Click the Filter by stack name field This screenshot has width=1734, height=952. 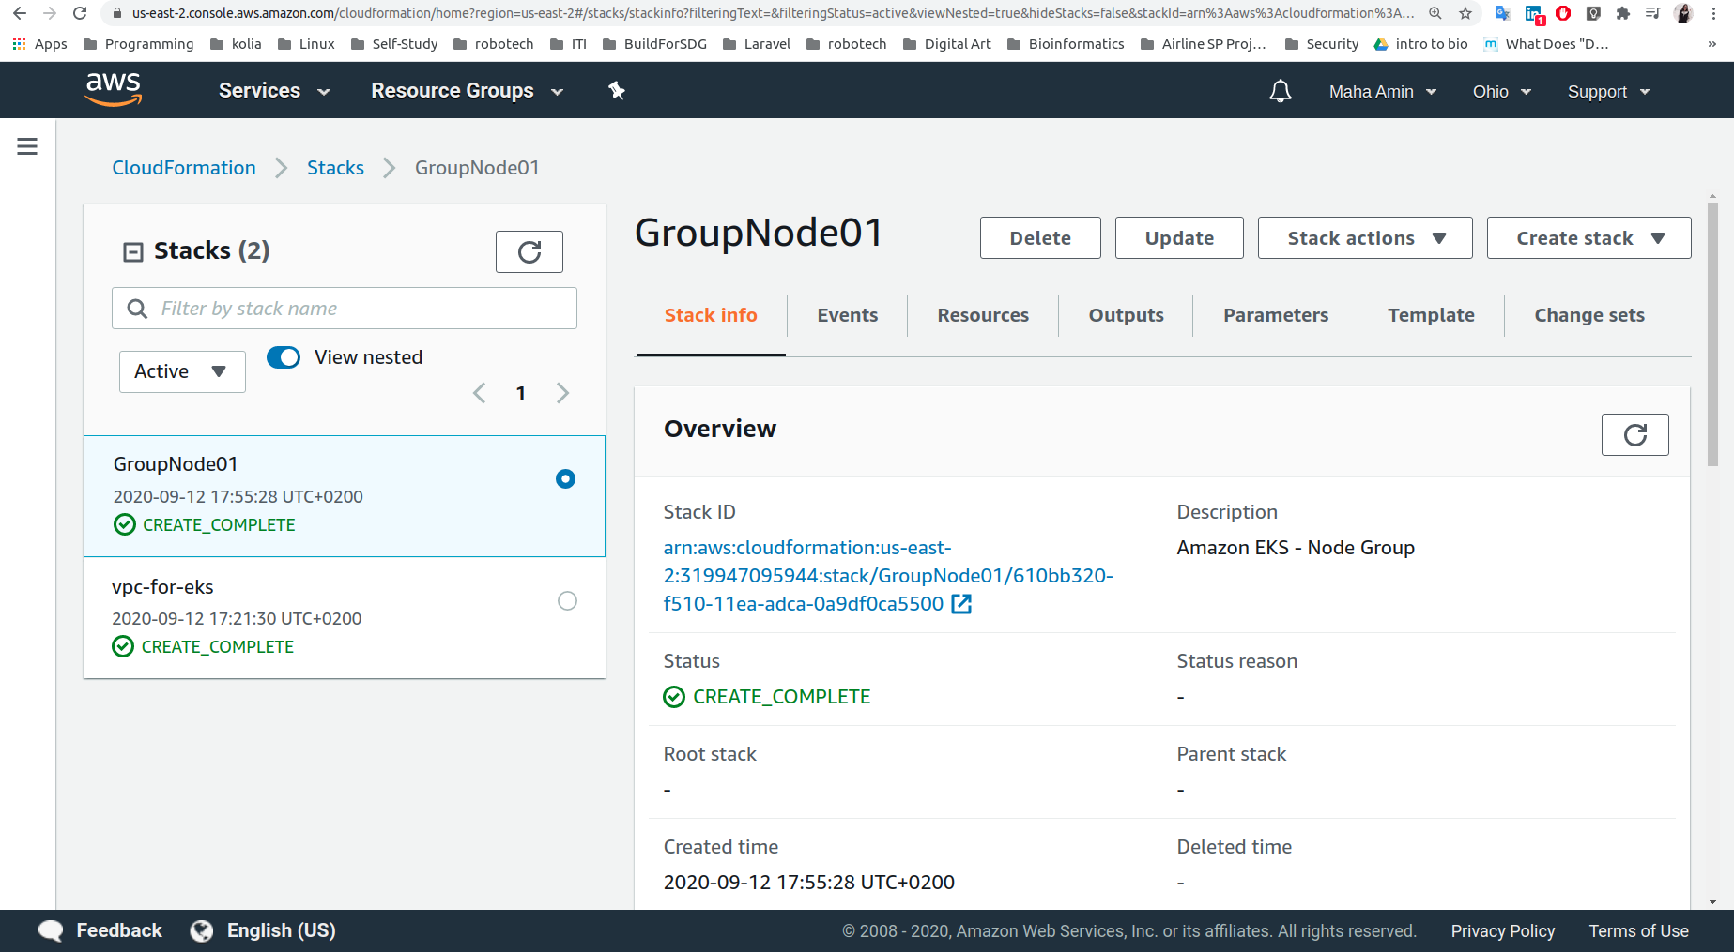[x=345, y=309]
